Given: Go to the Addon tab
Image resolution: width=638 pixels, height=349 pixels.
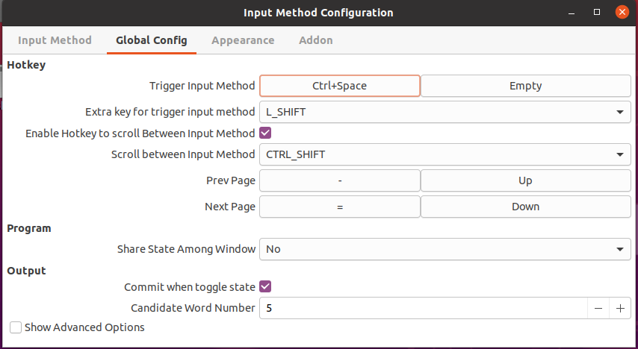Looking at the screenshot, I should [316, 40].
